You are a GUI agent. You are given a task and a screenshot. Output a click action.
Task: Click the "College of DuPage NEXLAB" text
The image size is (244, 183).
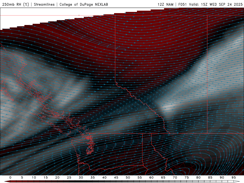(84, 4)
